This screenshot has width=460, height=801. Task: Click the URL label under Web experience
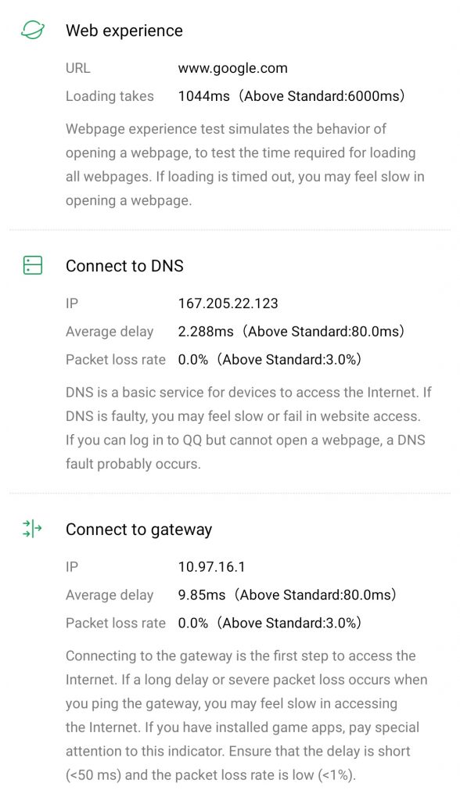click(x=77, y=69)
